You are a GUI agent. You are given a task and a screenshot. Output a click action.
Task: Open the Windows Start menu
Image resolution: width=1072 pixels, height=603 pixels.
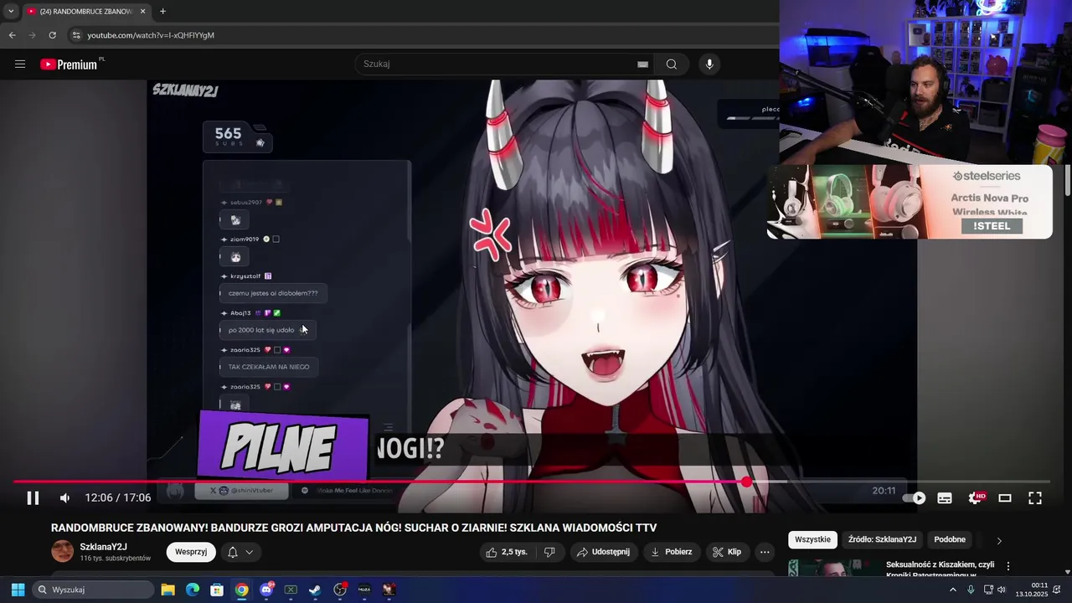(18, 590)
